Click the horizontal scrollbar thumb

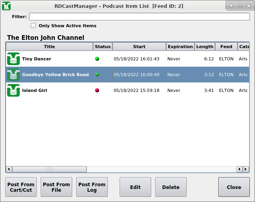tap(49, 169)
